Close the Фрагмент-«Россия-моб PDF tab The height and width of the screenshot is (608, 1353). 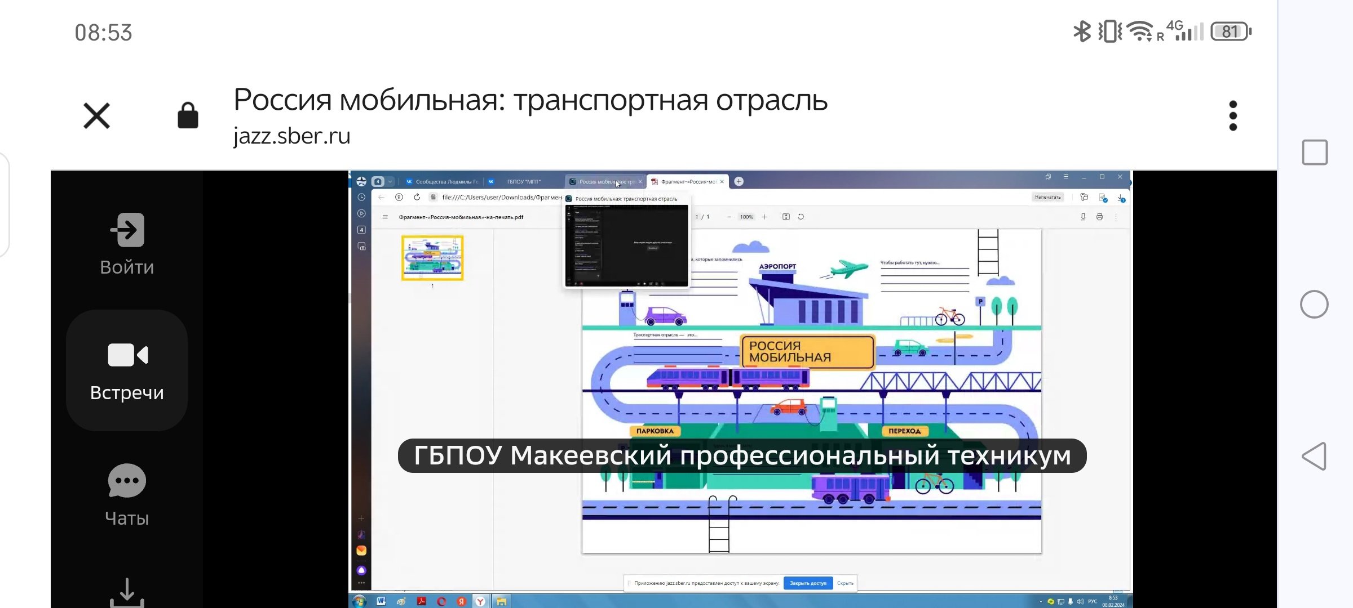pos(722,182)
